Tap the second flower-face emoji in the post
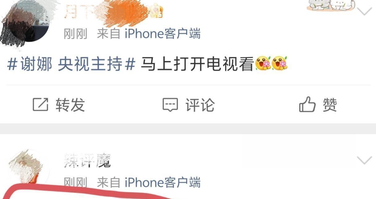376x199 pixels. click(280, 63)
